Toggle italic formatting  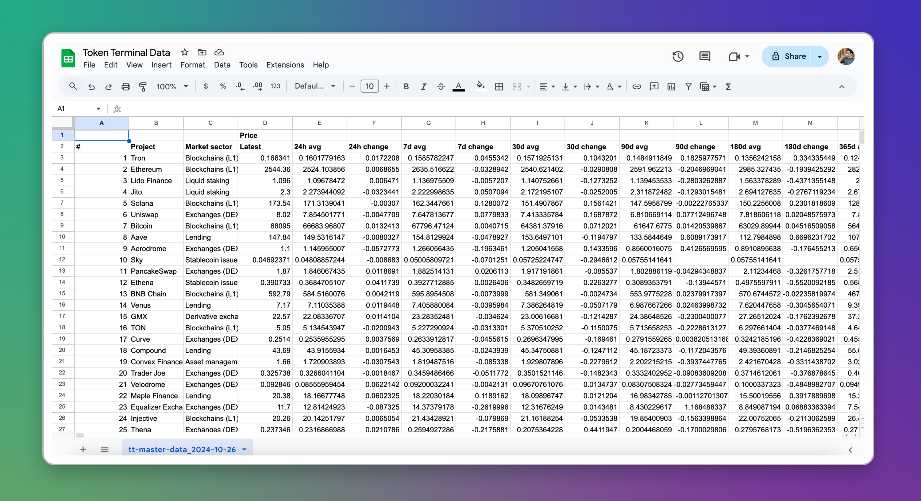click(423, 87)
